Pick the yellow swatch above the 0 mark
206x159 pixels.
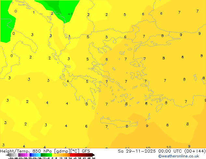[x=53, y=155]
